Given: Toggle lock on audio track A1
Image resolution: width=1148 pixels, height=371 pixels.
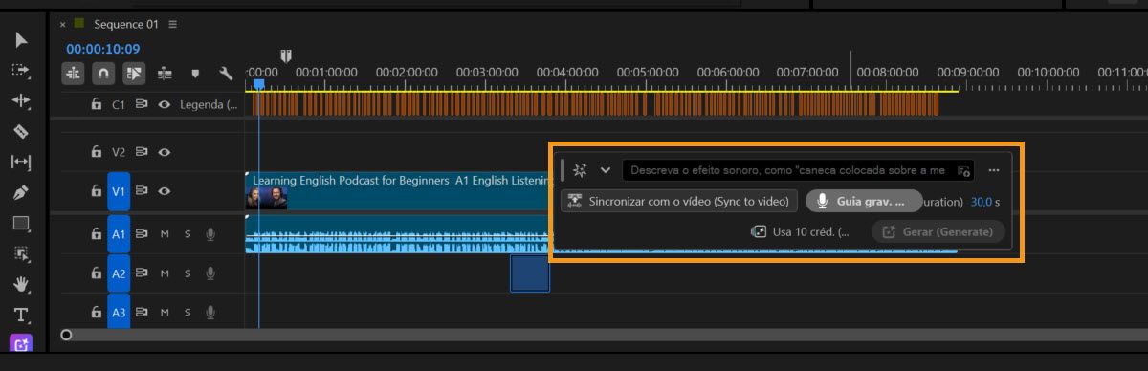Looking at the screenshot, I should click(96, 233).
